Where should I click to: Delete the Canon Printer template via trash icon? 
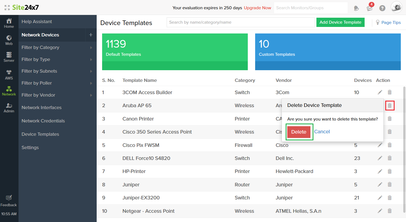point(389,119)
